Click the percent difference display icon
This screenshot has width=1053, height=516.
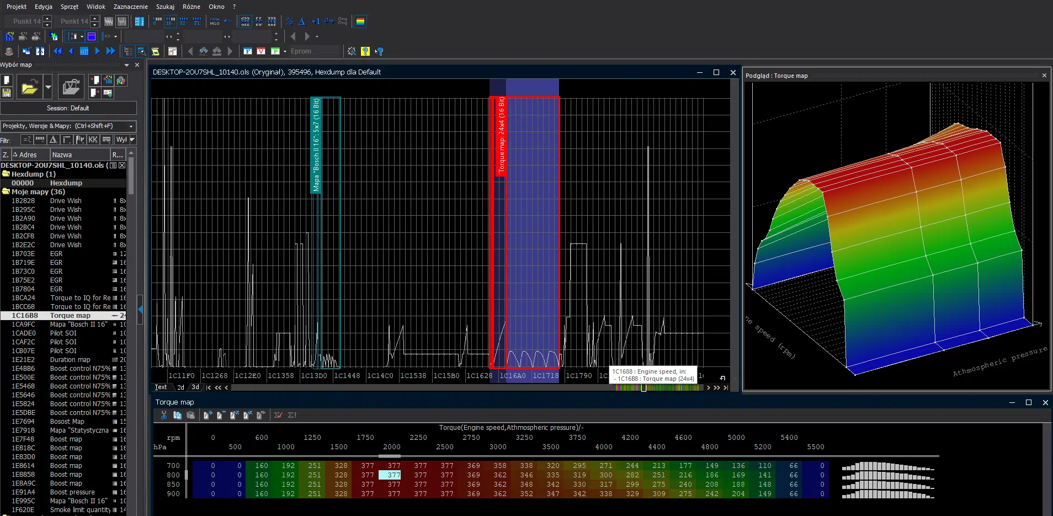289,22
